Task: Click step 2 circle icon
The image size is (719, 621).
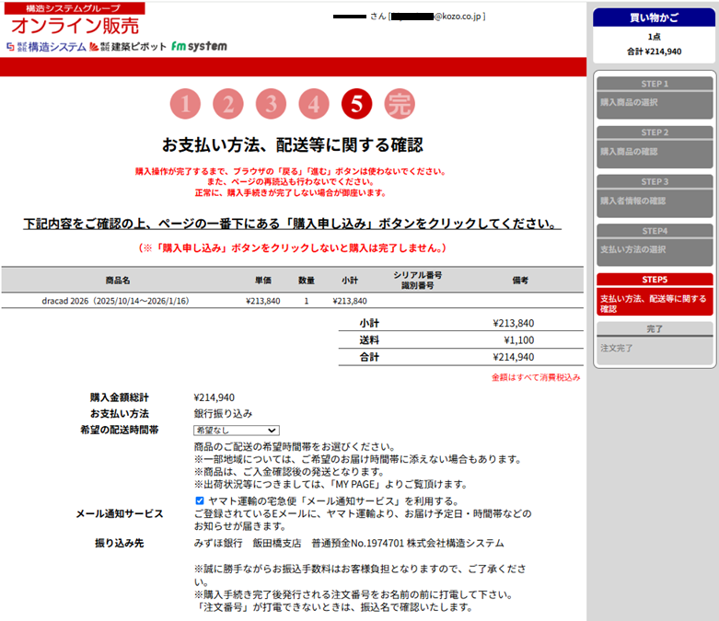Action: tap(228, 105)
